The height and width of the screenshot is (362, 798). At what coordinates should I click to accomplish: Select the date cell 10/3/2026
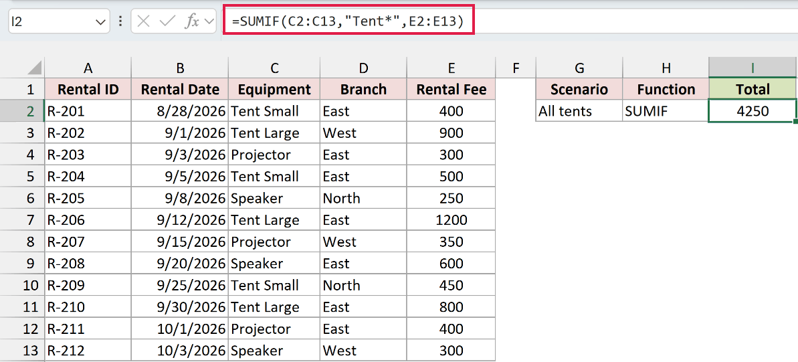click(180, 350)
